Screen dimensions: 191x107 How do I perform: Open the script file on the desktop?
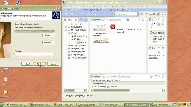[x=5, y=81]
